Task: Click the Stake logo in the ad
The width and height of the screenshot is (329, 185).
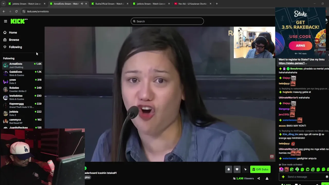Action: [x=300, y=14]
